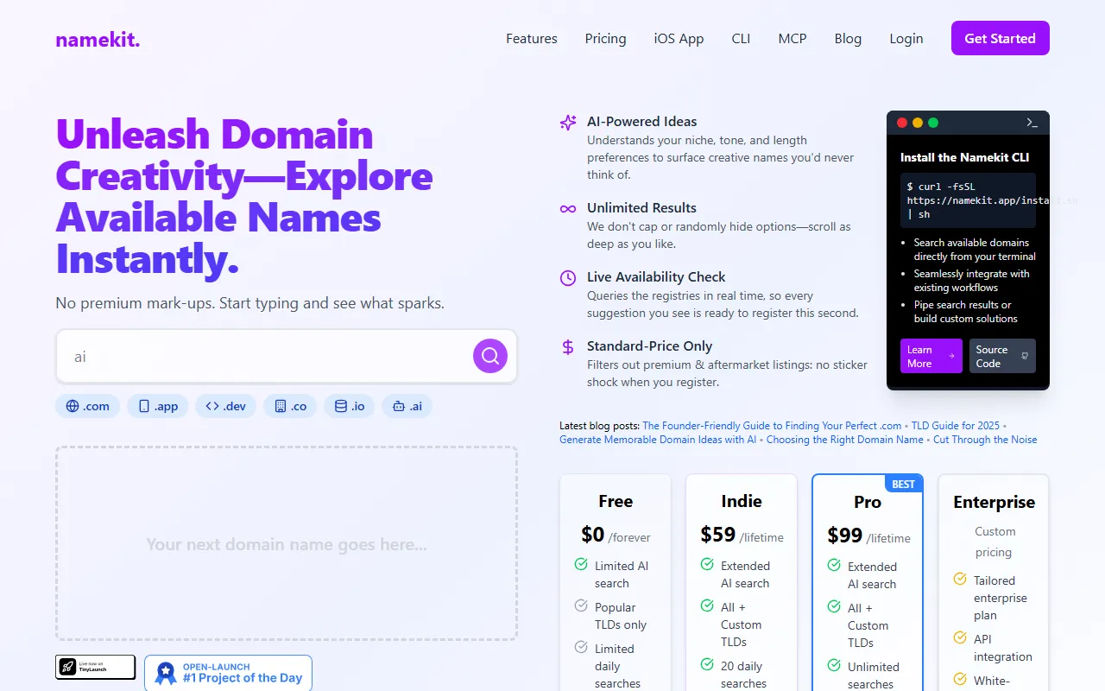The width and height of the screenshot is (1105, 691).
Task: Open the Source Code button
Action: [1001, 356]
